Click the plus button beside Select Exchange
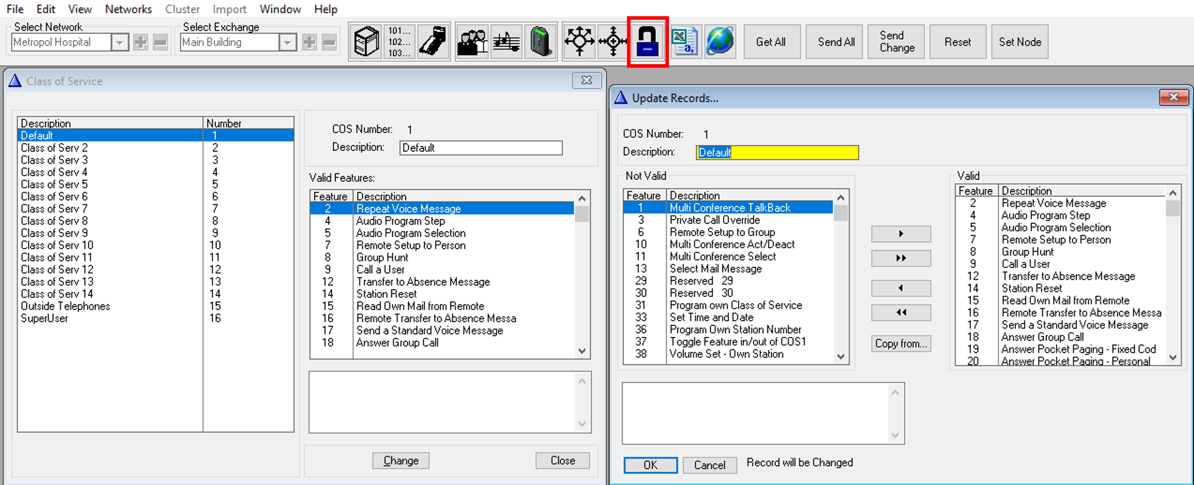 [309, 43]
